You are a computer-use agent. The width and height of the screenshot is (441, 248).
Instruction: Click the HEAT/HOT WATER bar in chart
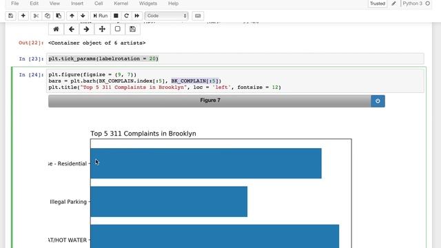pyautogui.click(x=214, y=236)
